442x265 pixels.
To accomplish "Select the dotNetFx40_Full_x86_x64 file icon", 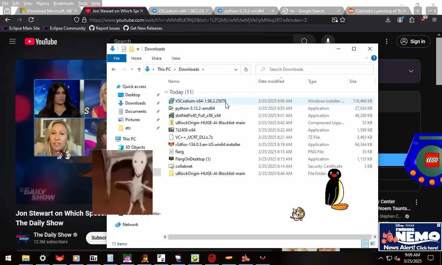I will (171, 116).
